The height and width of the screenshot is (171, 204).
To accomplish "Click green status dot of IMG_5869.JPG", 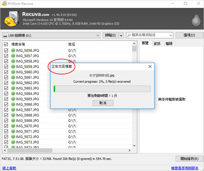I will point(13,121).
